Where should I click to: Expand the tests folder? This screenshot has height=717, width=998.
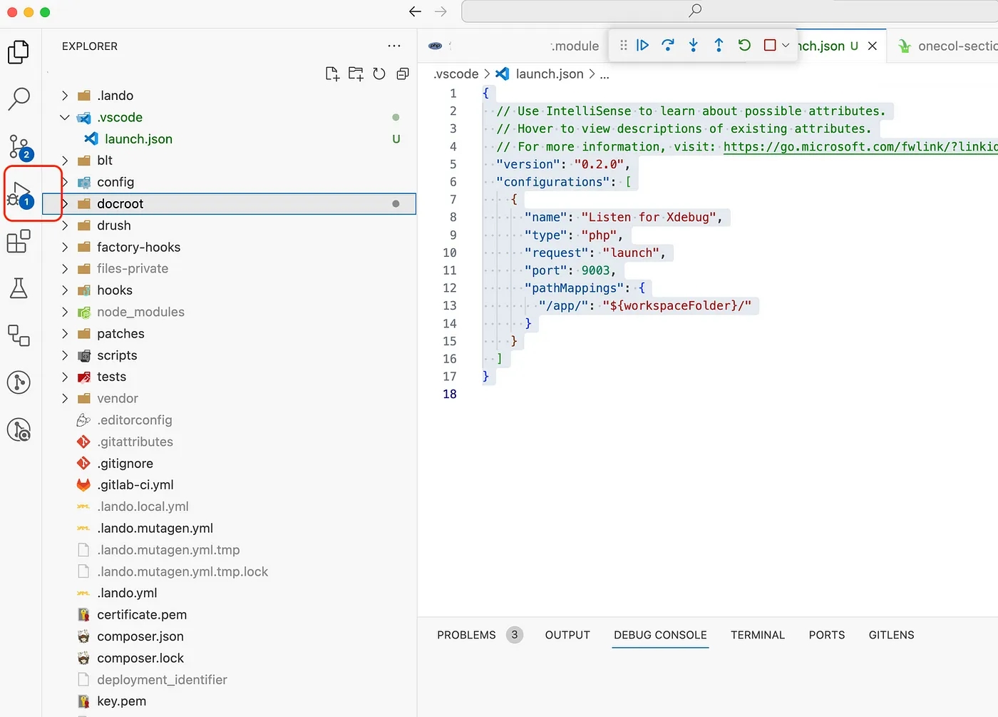[65, 377]
